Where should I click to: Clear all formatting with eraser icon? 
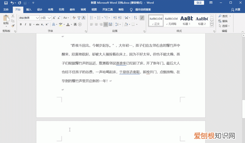tap(74, 18)
